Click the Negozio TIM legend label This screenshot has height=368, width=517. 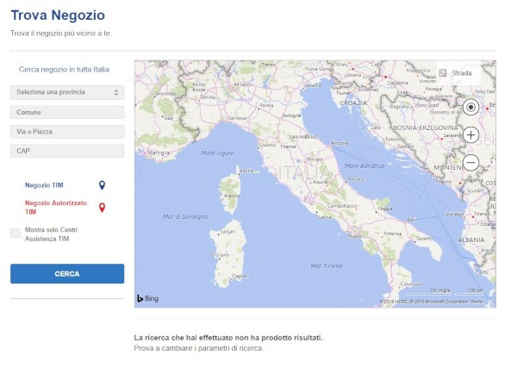(44, 185)
